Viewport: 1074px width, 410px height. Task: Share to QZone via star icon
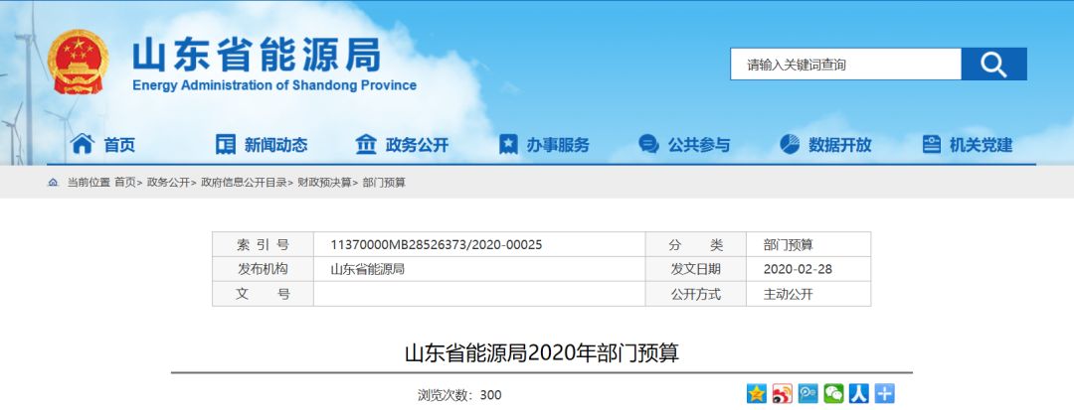tap(756, 393)
